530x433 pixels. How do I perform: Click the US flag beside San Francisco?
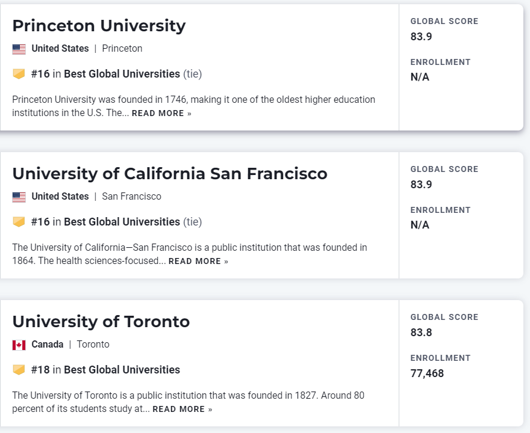[x=19, y=197]
